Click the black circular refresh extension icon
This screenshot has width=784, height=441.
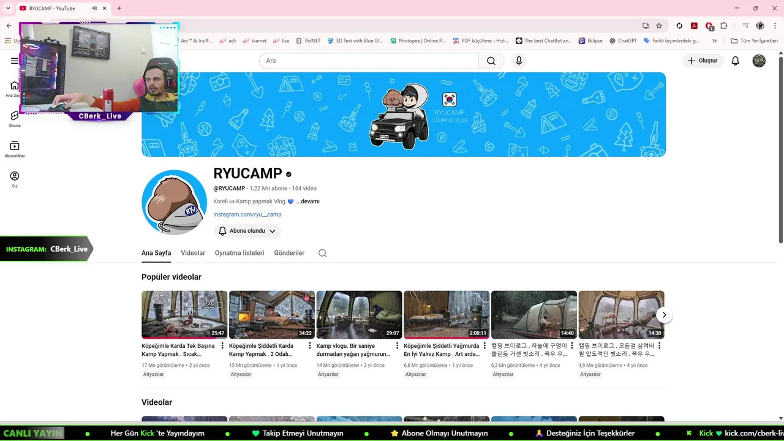click(679, 26)
